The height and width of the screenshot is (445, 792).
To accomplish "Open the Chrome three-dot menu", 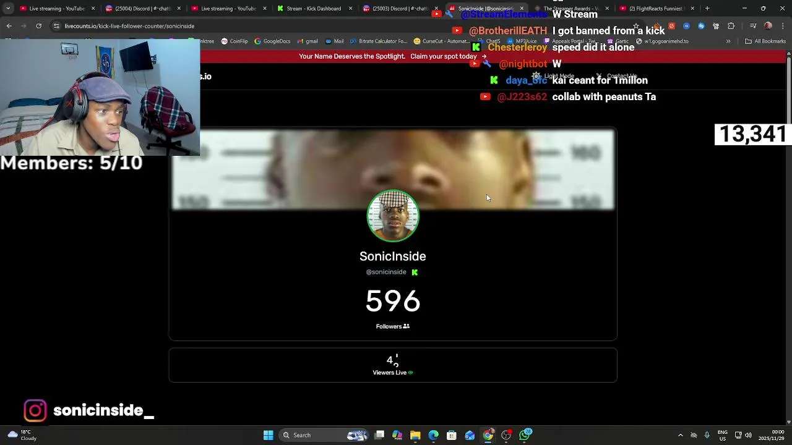I will click(783, 26).
